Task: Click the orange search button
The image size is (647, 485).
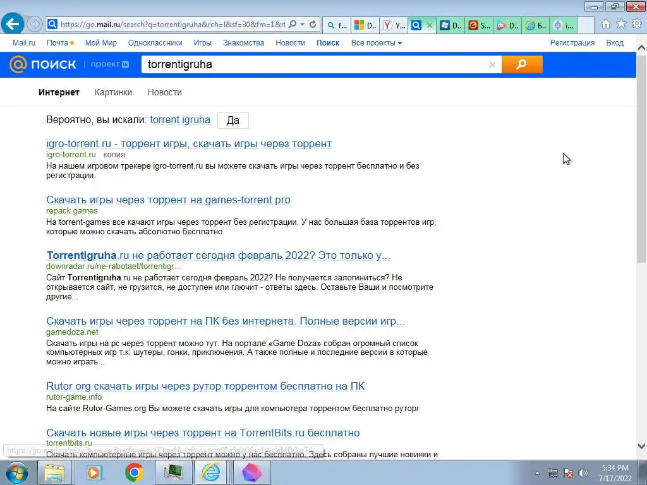Action: click(x=522, y=64)
